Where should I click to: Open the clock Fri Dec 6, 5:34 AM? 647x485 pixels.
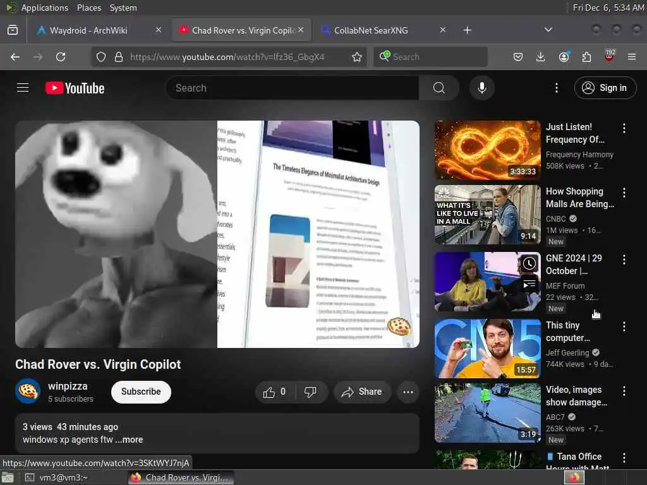coord(608,8)
